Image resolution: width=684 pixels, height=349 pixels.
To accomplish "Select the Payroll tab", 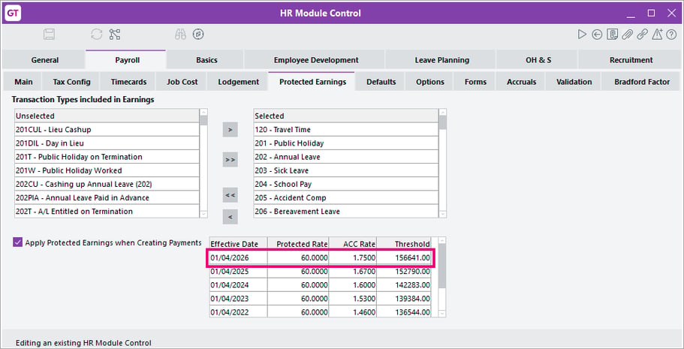I will (127, 60).
